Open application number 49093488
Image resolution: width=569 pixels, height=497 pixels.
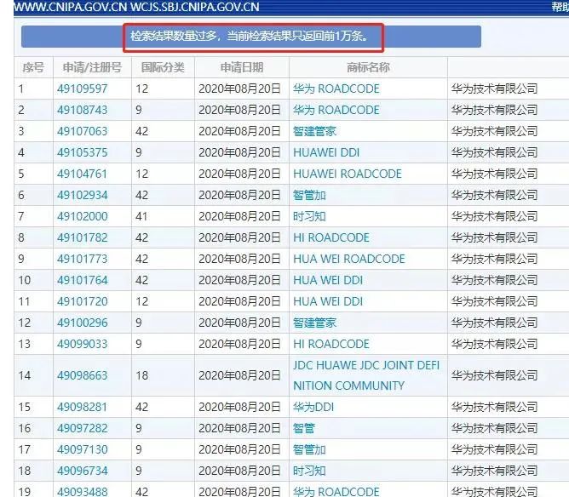point(83,492)
